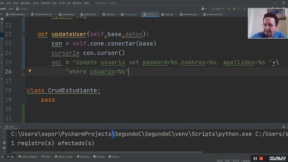Click the cursor1 variable on line 24
Viewport: 288px width, 162px height.
[63, 53]
